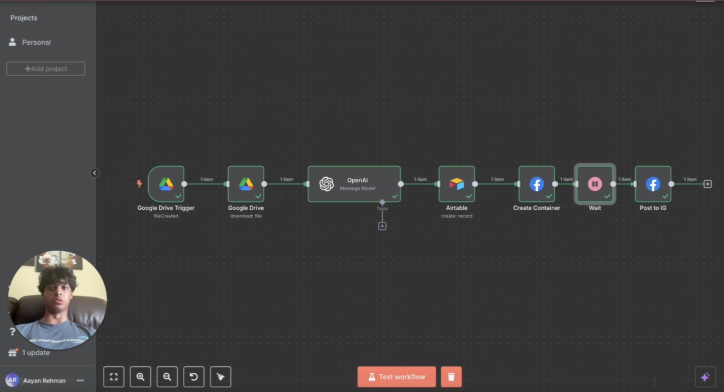Image resolution: width=724 pixels, height=392 pixels.
Task: Open the AI assistant sparkle button
Action: tap(705, 377)
